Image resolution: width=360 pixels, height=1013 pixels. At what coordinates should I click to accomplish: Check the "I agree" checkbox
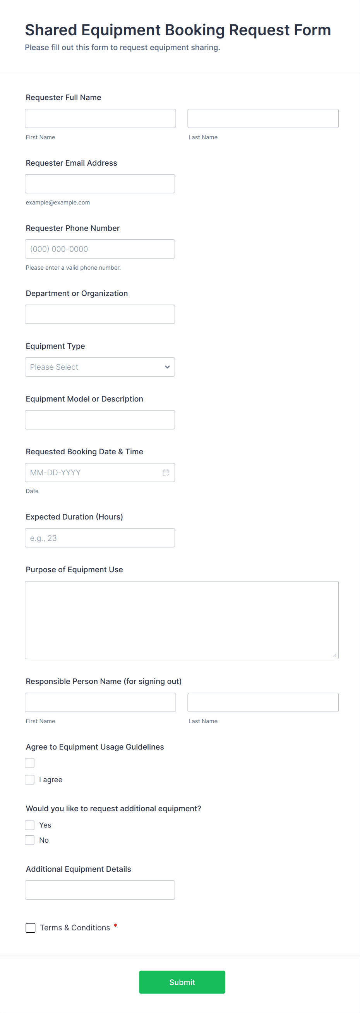(30, 779)
